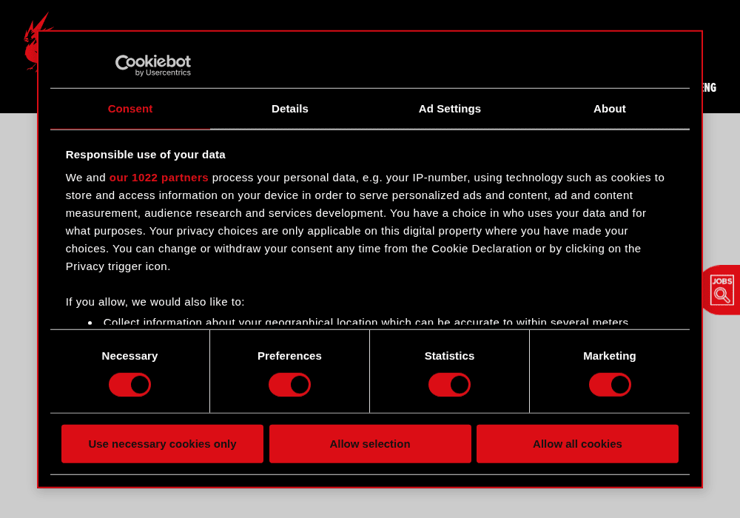Go to the Ad Settings tab
The width and height of the screenshot is (740, 518).
450,109
